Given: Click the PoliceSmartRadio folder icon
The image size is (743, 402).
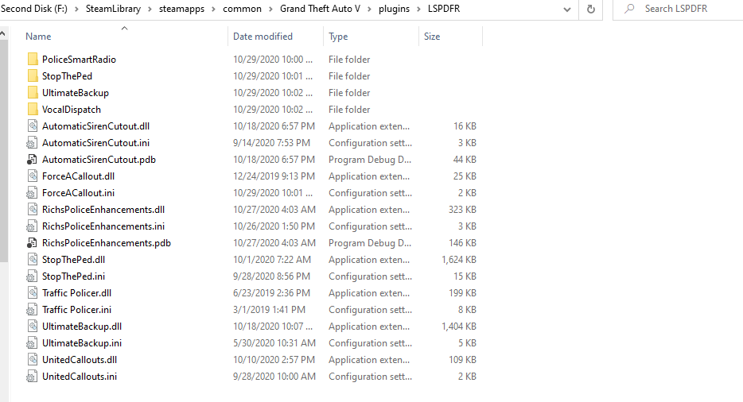Looking at the screenshot, I should [x=33, y=60].
